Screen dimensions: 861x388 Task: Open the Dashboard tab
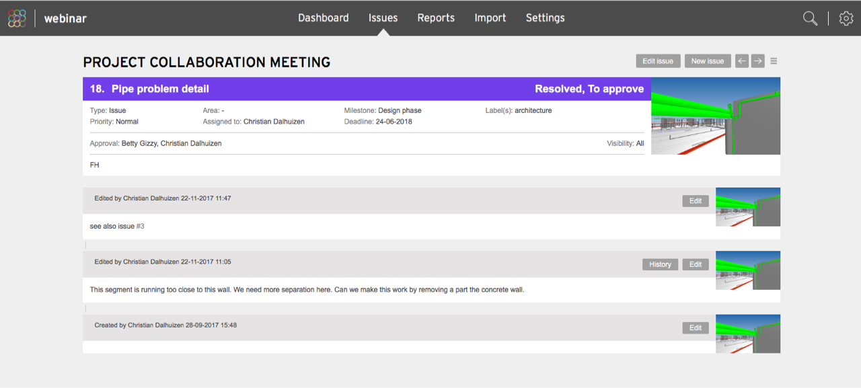(324, 18)
